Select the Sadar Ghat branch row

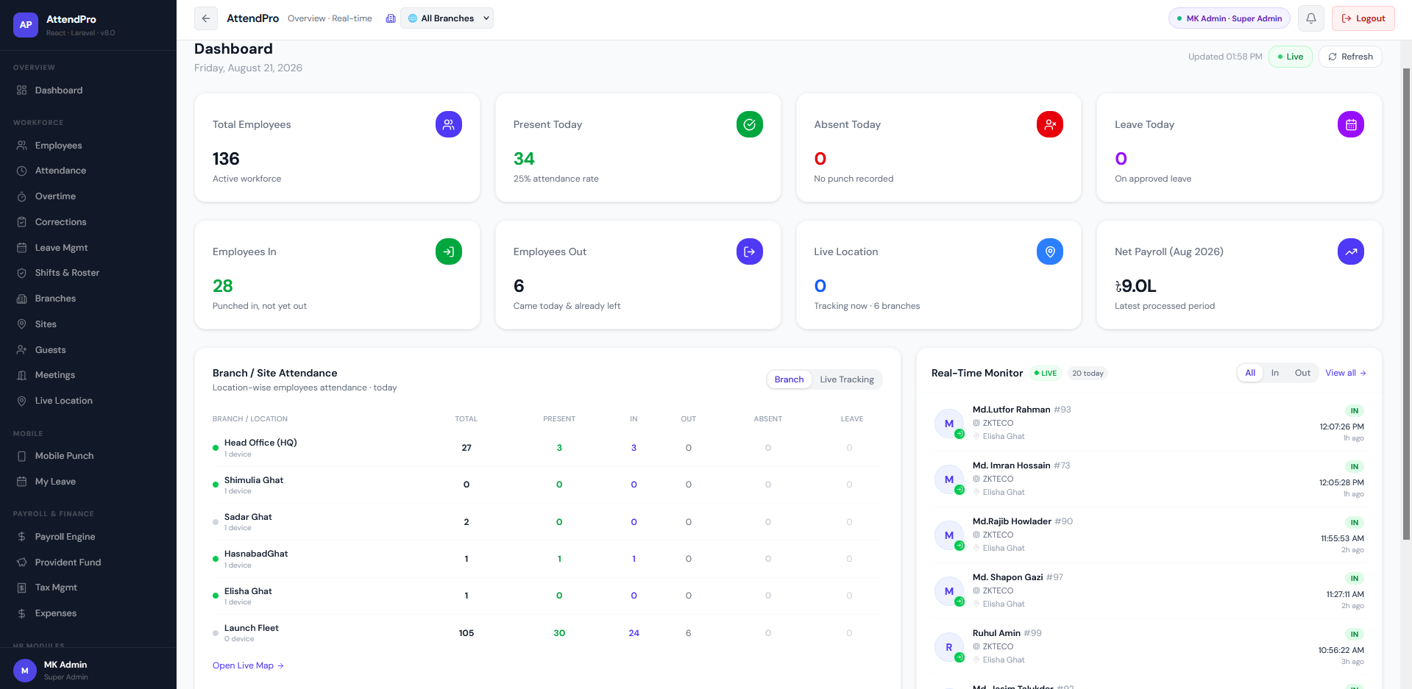(547, 522)
